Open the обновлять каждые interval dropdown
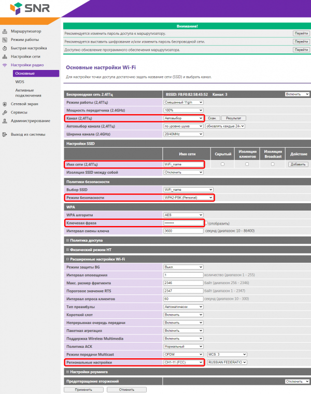311x394 pixels. (x=225, y=126)
